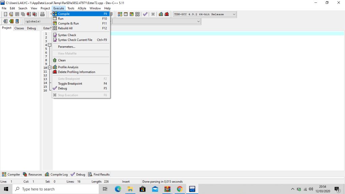Viewport: 345px width, 194px height.
Task: Click the New file toolbar icon
Action: (5, 14)
